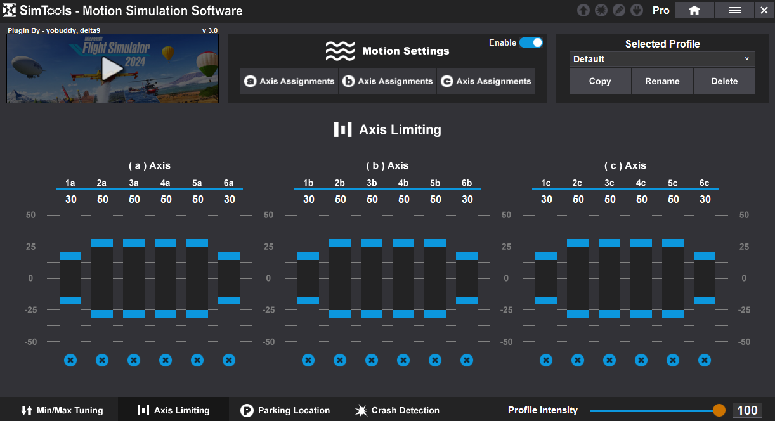Click the starburst icon in title bar
The image size is (775, 421).
point(601,10)
